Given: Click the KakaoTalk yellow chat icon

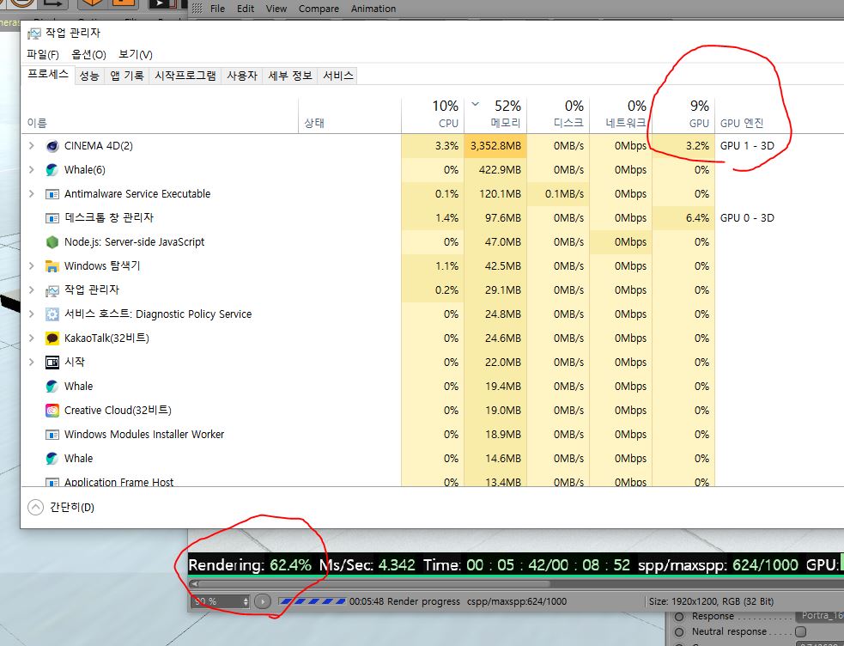Looking at the screenshot, I should (x=52, y=338).
